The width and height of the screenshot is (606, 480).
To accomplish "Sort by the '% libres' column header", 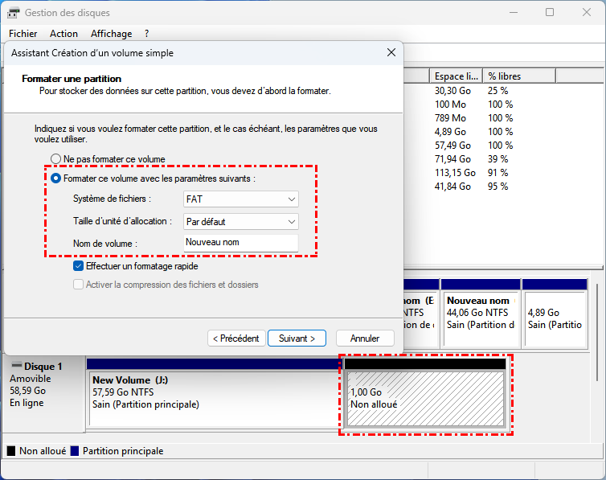I will tap(504, 76).
